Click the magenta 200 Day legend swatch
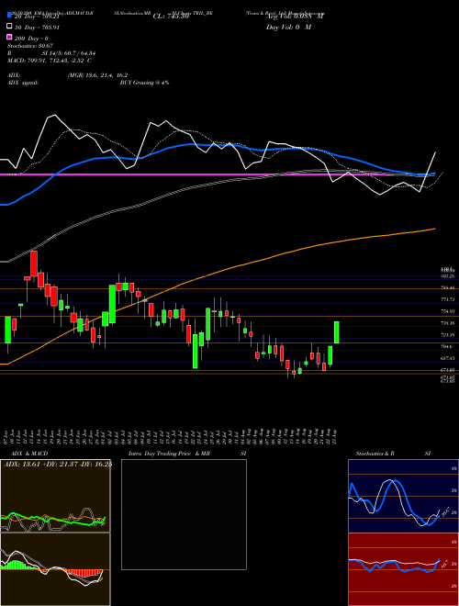 click(x=9, y=38)
